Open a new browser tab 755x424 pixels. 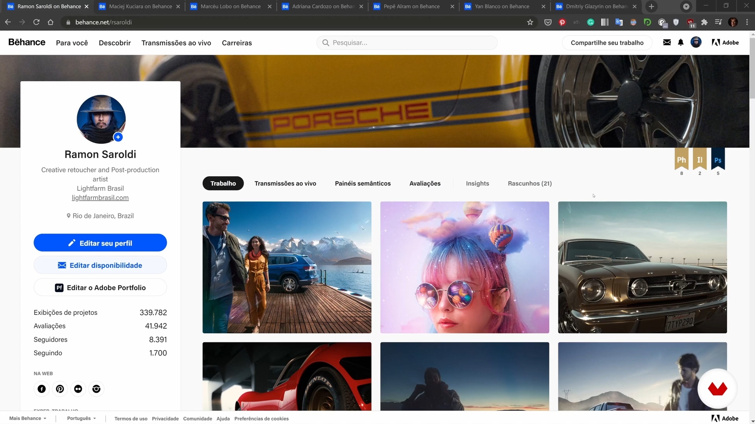click(x=652, y=7)
